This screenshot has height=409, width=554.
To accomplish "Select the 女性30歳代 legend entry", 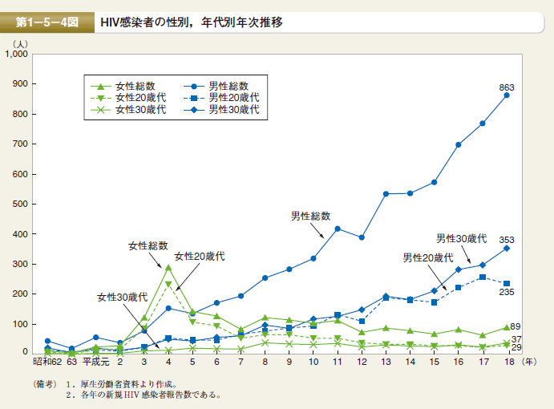I will tap(128, 110).
